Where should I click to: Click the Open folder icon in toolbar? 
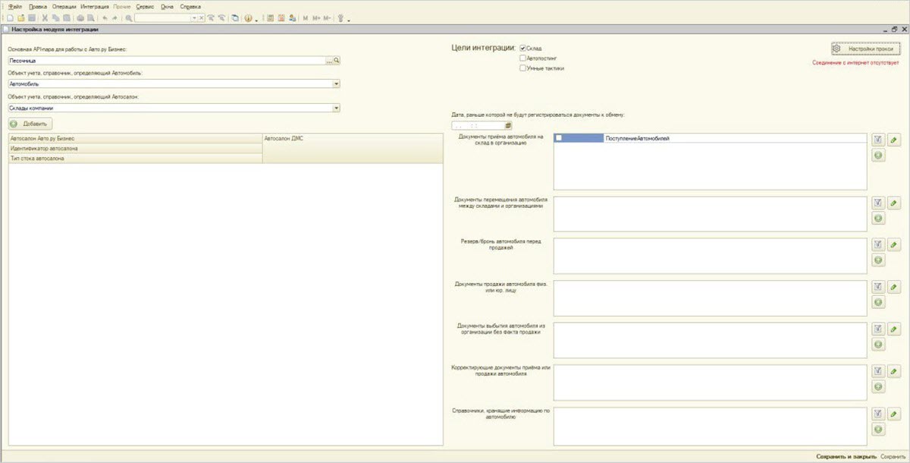21,17
